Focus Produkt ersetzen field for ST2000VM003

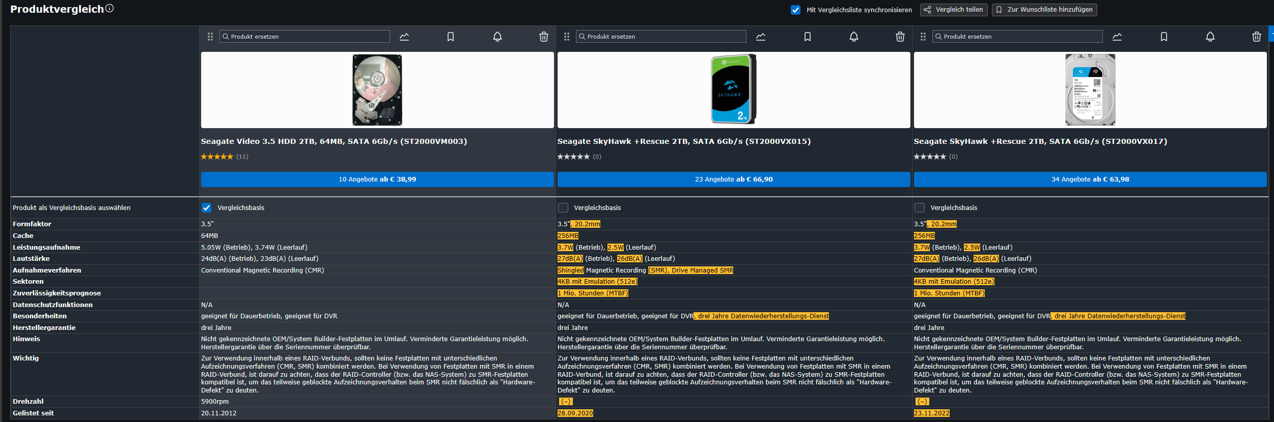coord(304,37)
